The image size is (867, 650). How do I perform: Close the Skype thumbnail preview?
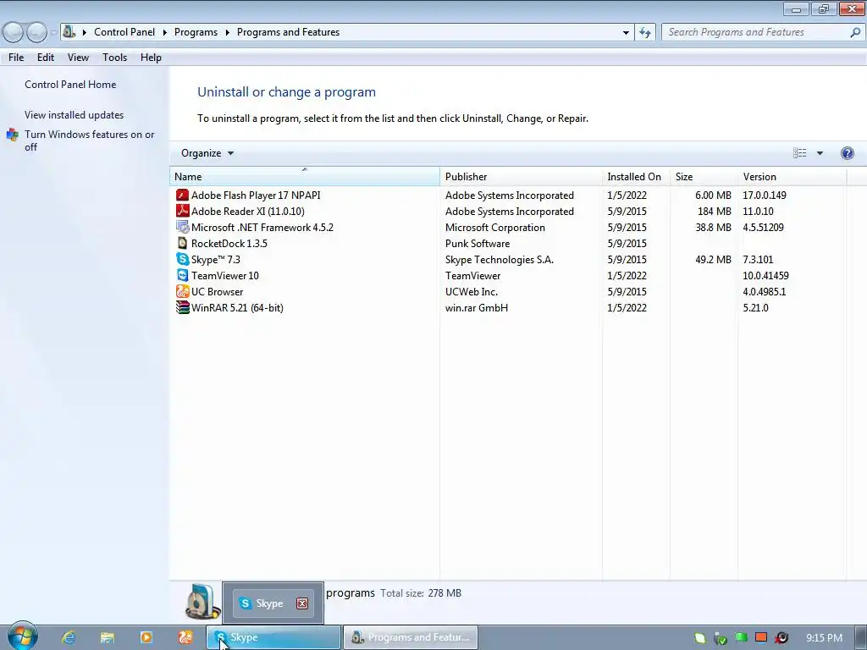pyautogui.click(x=302, y=603)
